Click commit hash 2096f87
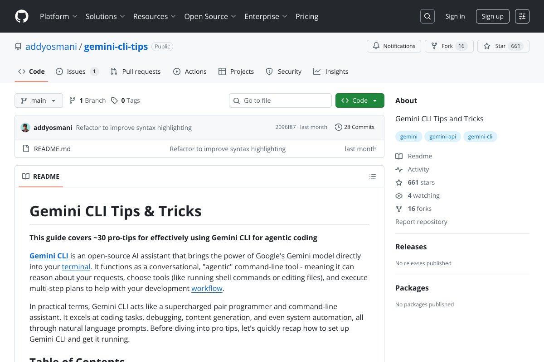544x362 pixels. tap(286, 127)
